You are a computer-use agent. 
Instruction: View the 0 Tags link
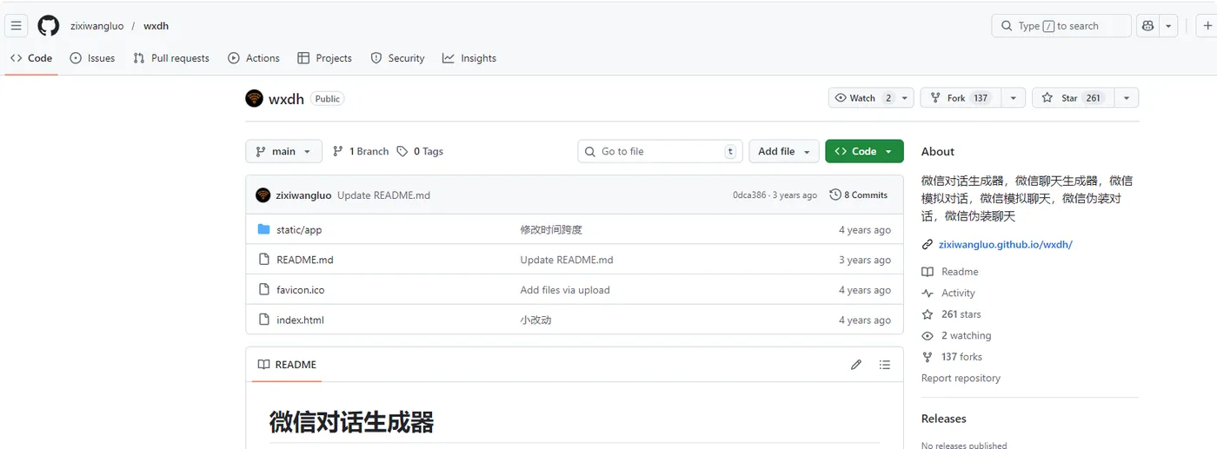pyautogui.click(x=420, y=151)
